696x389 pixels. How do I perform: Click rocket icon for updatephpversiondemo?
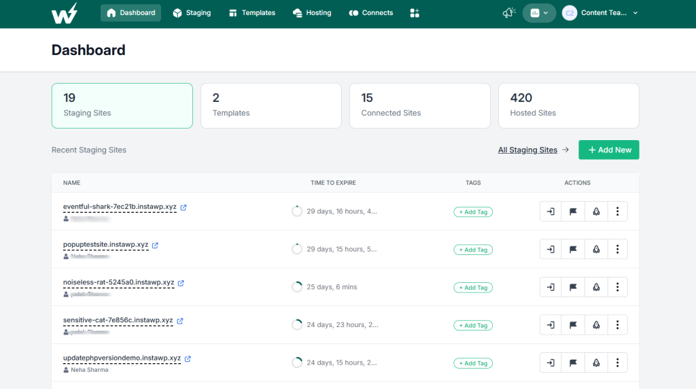click(596, 362)
